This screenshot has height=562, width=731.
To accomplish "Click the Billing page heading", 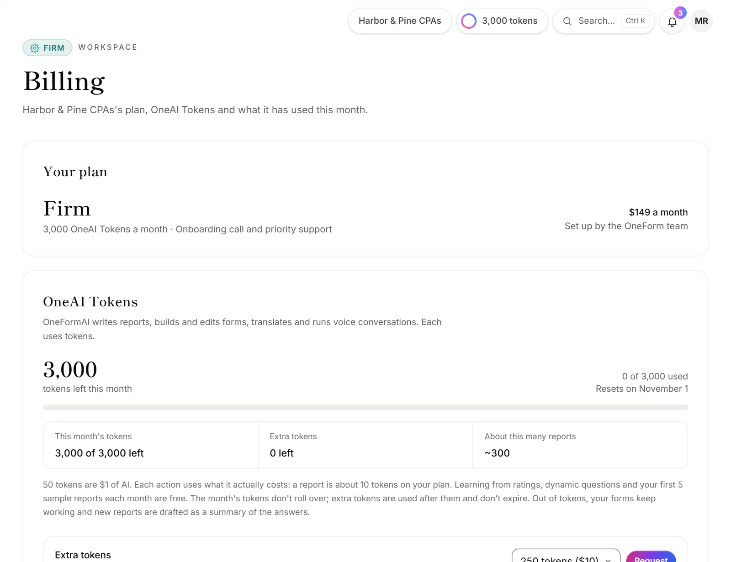I will [x=64, y=82].
